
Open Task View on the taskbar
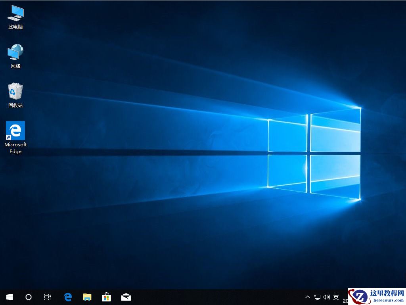tap(47, 297)
